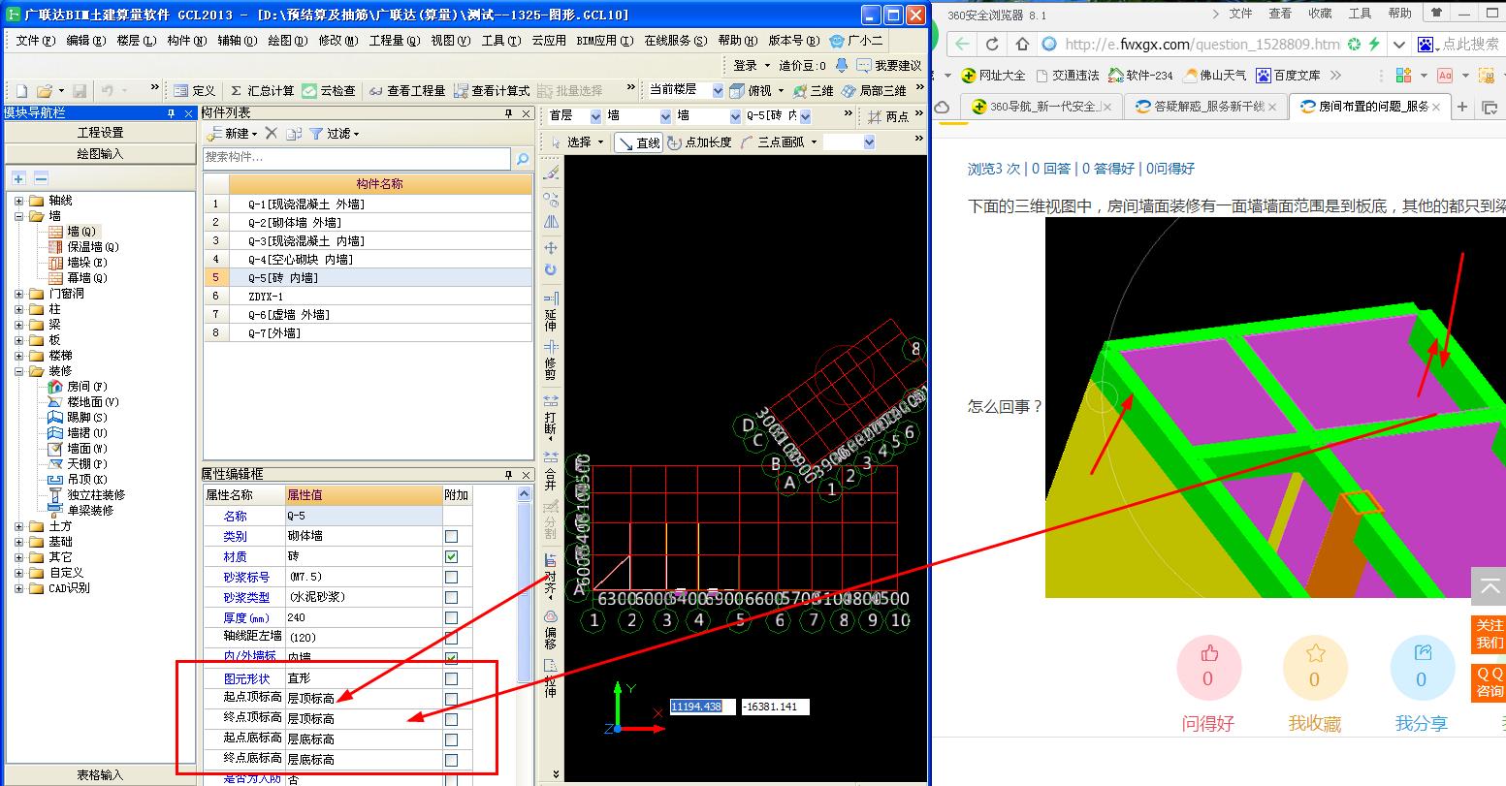This screenshot has width=1506, height=786.
Task: Switch to the 360导航 browser tab
Action: pyautogui.click(x=1040, y=107)
